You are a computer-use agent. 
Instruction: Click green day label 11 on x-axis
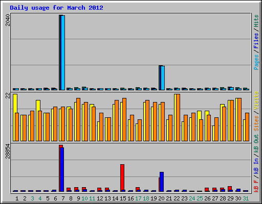(92, 198)
